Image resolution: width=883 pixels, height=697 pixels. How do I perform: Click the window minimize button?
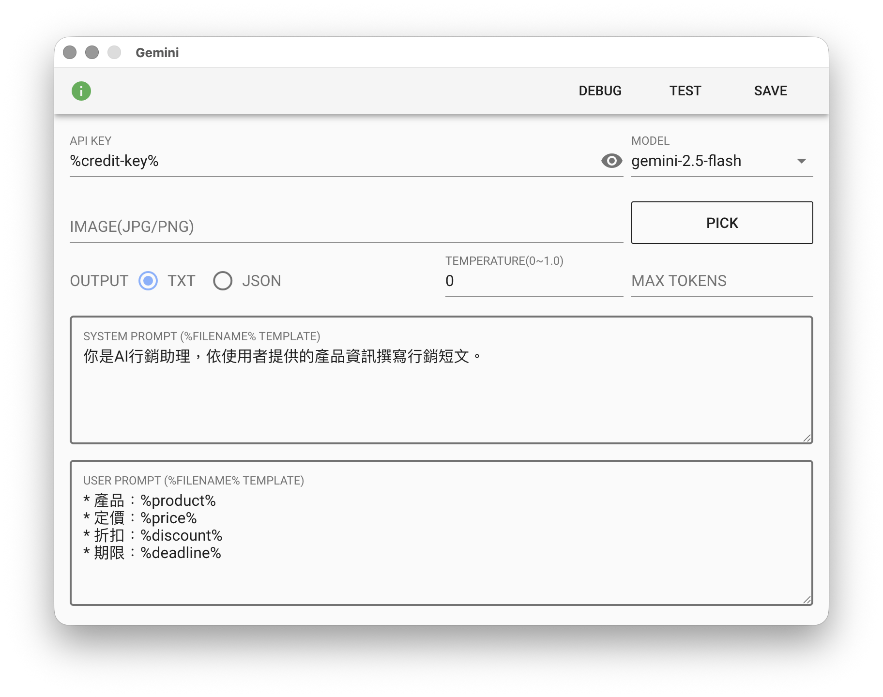[x=92, y=52]
